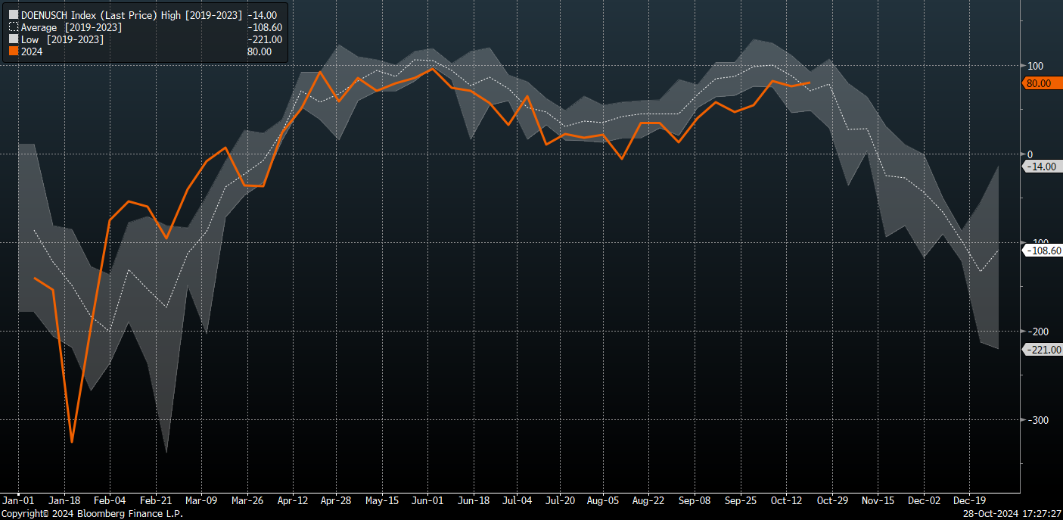Click the 100 y-axis label

pos(1035,66)
